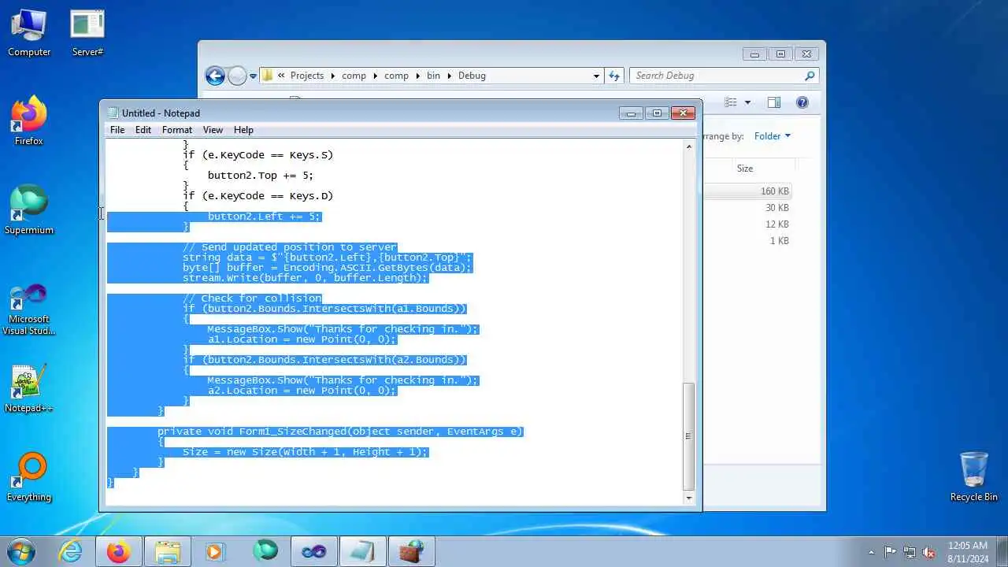Open Explorer help (question mark) icon

coord(802,102)
